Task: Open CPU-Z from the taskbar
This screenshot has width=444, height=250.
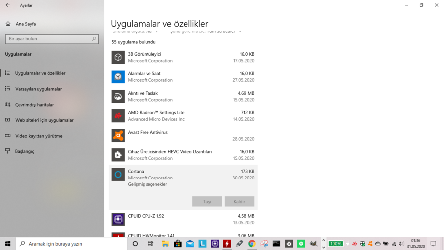Action: 215,244
